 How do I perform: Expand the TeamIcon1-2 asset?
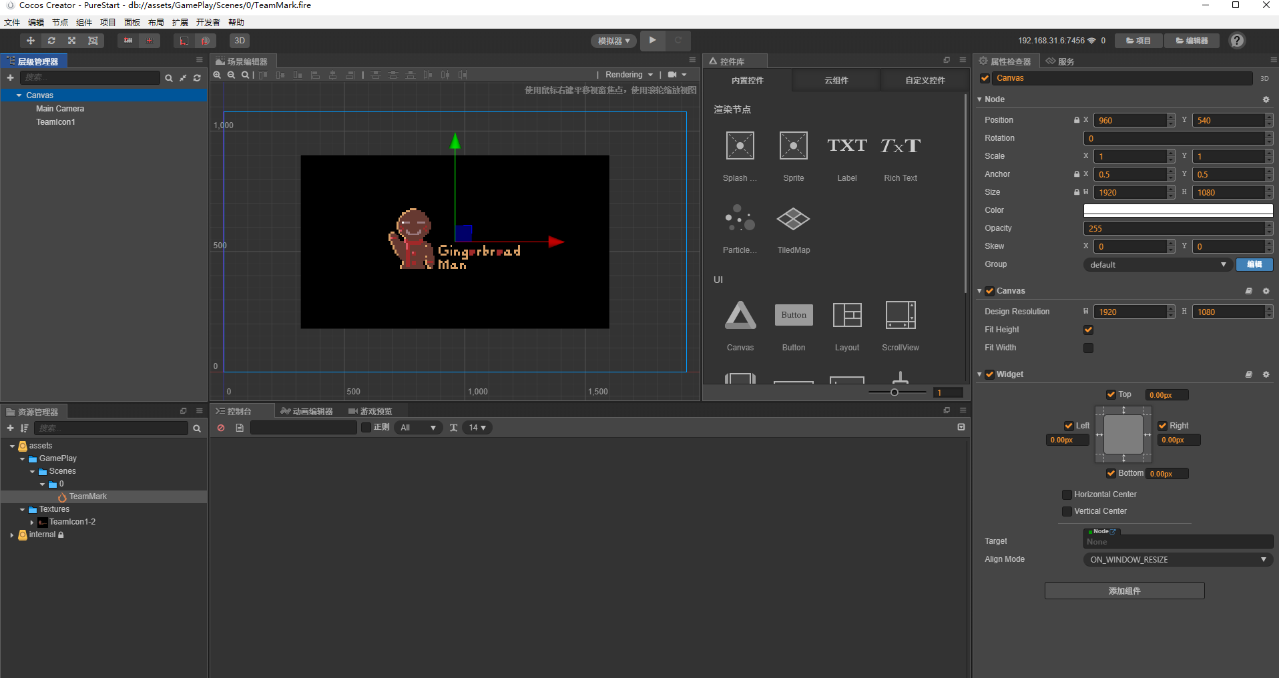(32, 522)
